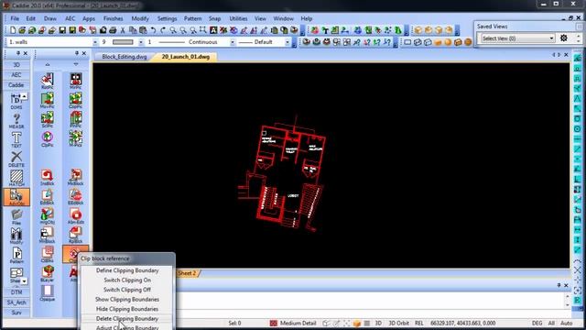Click the Print icon in top toolbar
The height and width of the screenshot is (330, 586).
tap(113, 30)
